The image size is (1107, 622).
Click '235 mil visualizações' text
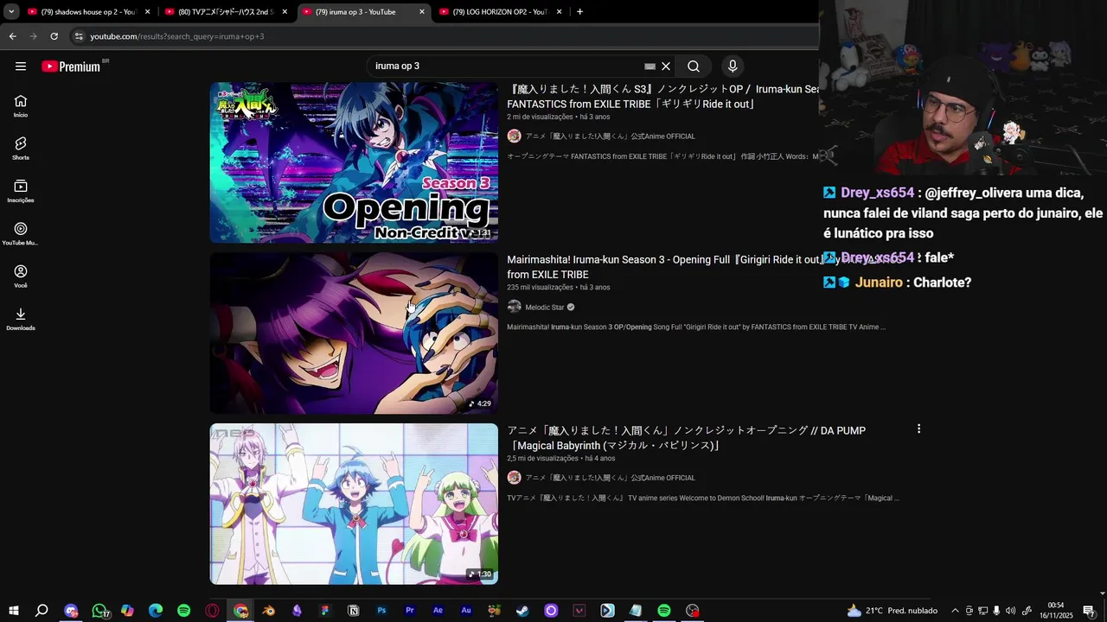tap(540, 287)
